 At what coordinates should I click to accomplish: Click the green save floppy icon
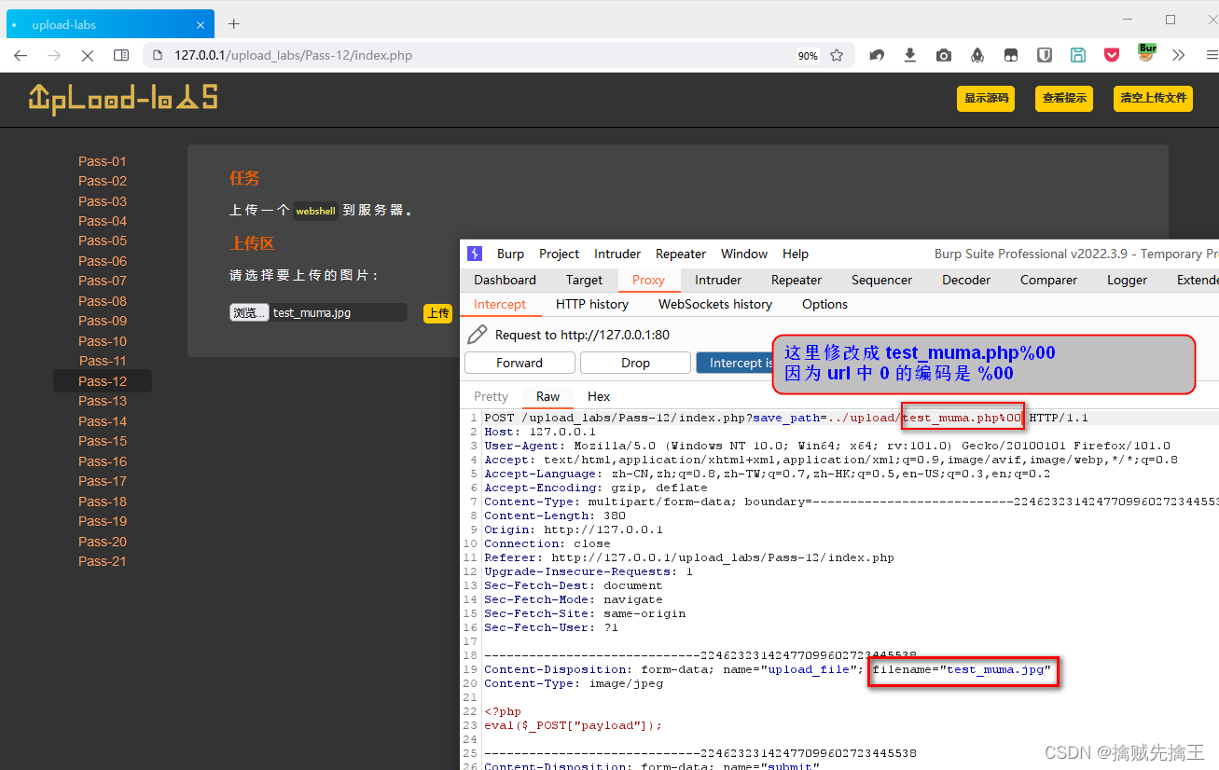click(x=1078, y=55)
